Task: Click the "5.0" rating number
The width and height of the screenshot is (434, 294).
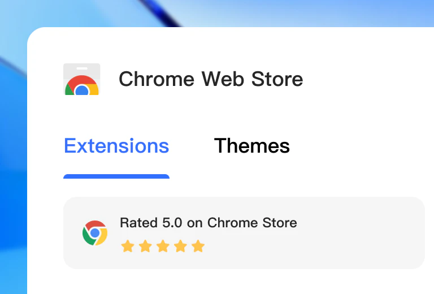Action: (x=172, y=223)
